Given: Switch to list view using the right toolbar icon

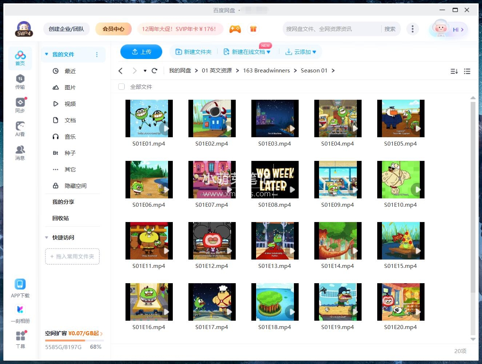Looking at the screenshot, I should [x=467, y=71].
